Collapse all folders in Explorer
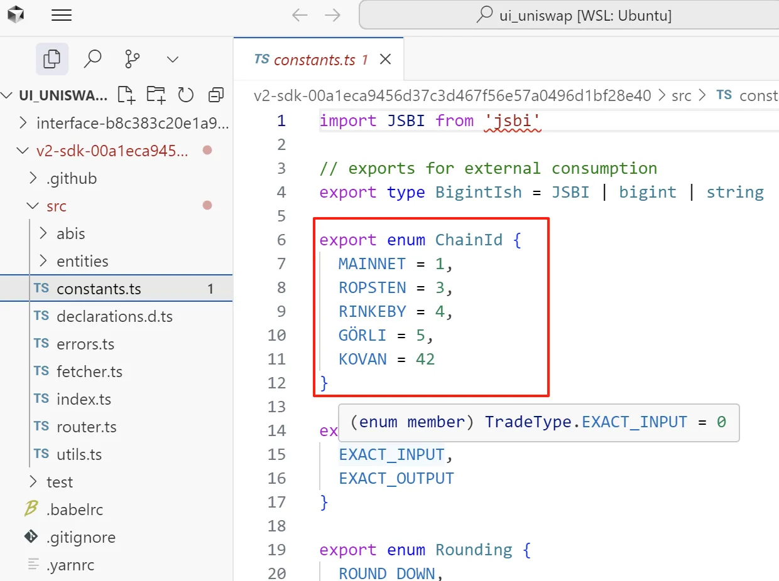The height and width of the screenshot is (581, 779). (x=216, y=95)
